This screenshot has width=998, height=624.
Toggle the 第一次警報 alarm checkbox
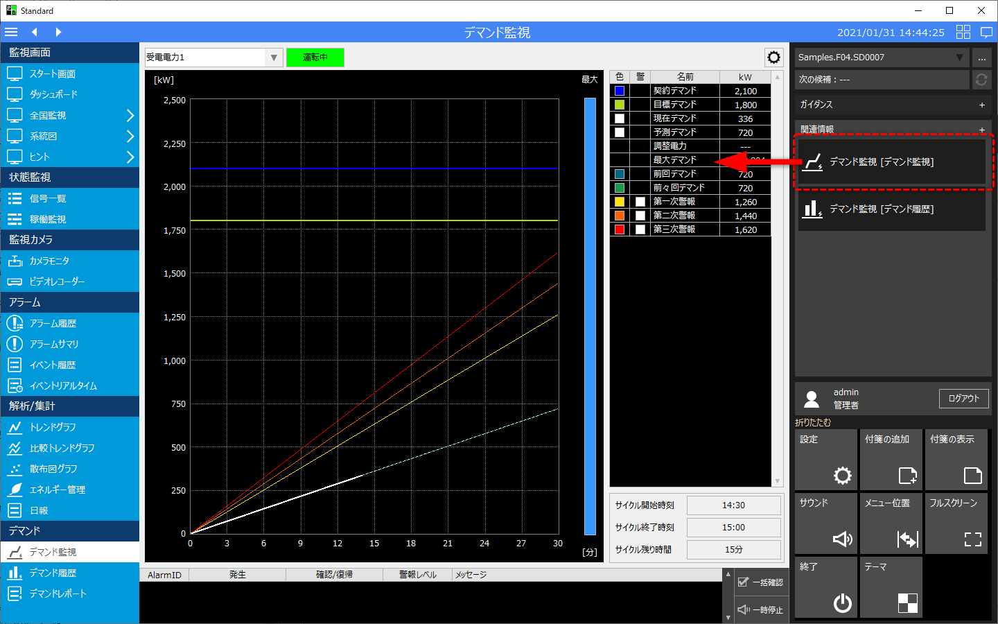640,202
